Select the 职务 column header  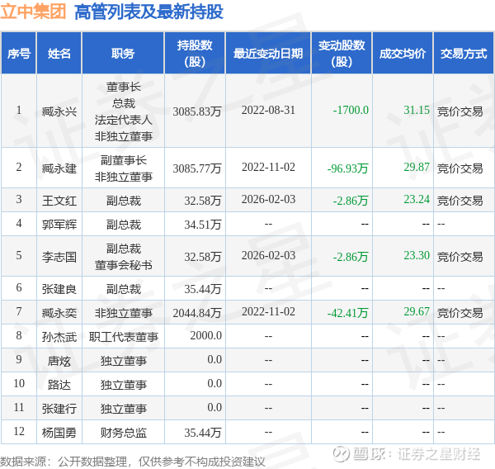[x=123, y=53]
